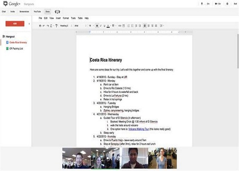The height and width of the screenshot is (171, 239).
Task: Open hangout settings gear icon
Action: [x=227, y=3]
